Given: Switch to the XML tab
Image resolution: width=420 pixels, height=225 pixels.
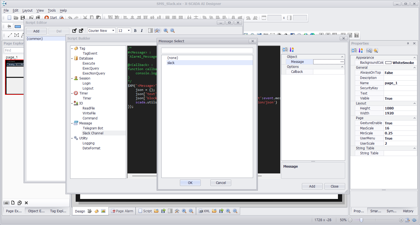Looking at the screenshot, I should click(204, 211).
